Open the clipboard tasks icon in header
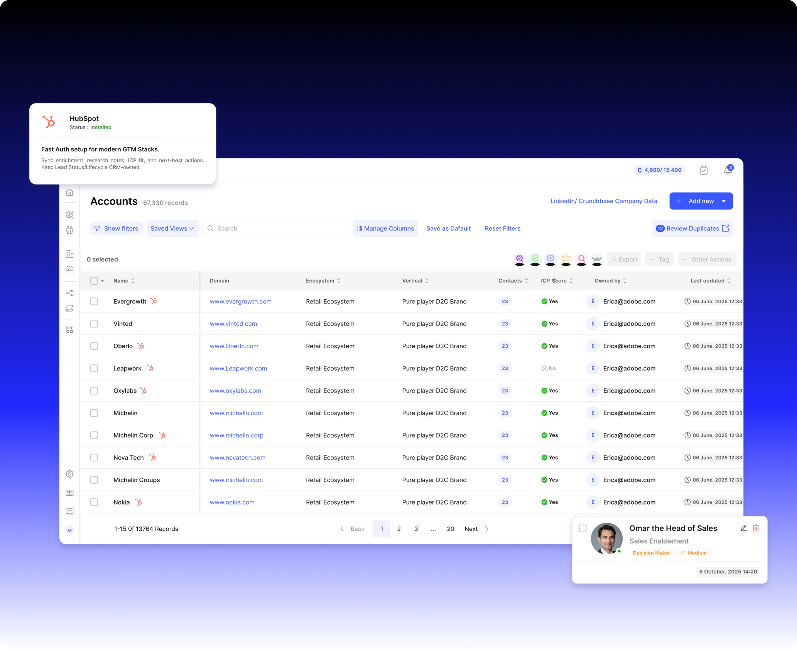 (704, 170)
